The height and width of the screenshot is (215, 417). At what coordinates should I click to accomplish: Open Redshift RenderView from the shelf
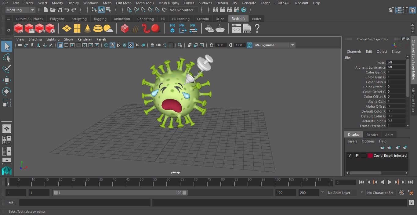19,29
